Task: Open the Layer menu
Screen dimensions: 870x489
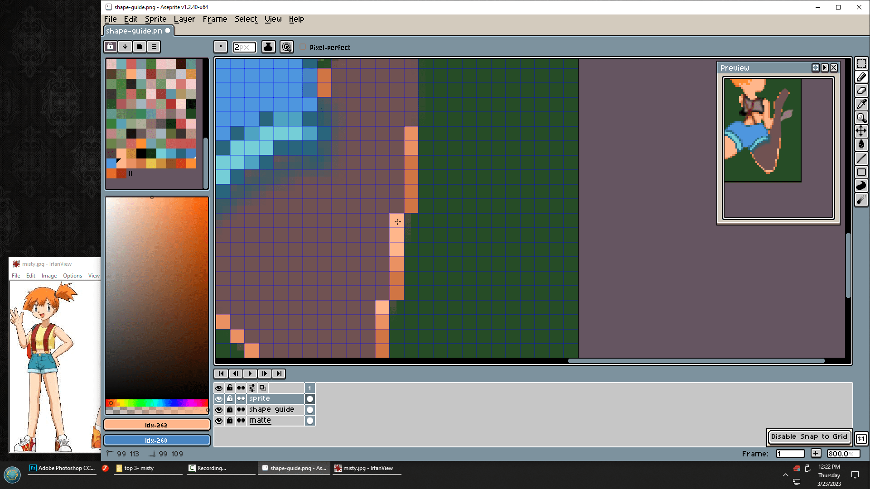Action: 184,19
